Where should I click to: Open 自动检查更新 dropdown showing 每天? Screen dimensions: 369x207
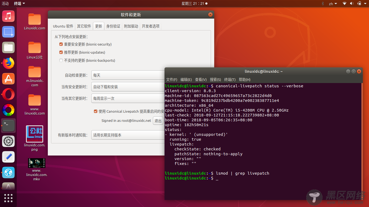pos(128,75)
